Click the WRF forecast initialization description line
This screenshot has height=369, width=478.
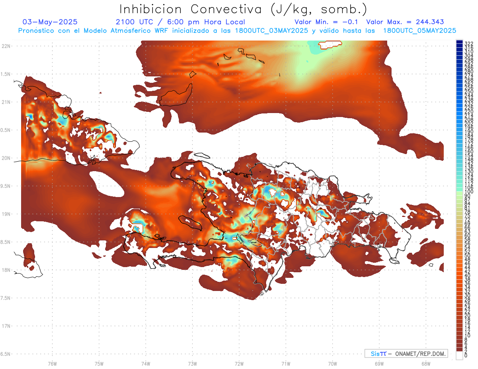pyautogui.click(x=237, y=31)
